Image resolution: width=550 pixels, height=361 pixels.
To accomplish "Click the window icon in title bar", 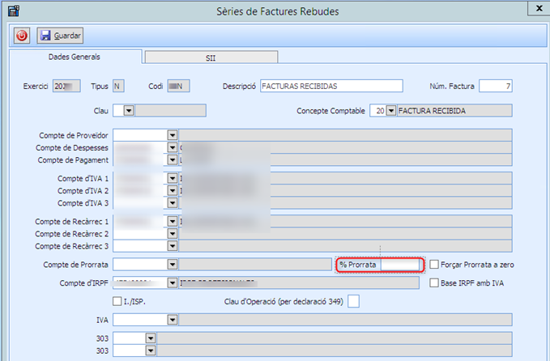I will 12,11.
